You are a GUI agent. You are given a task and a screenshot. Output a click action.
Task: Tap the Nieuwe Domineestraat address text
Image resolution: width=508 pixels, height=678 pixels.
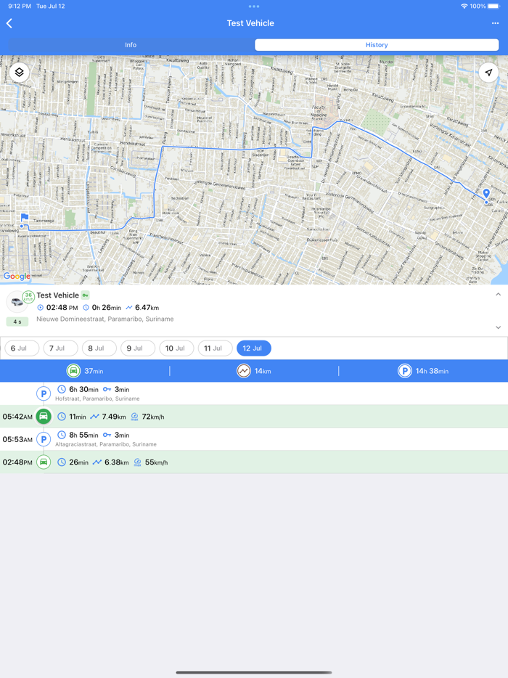click(105, 319)
